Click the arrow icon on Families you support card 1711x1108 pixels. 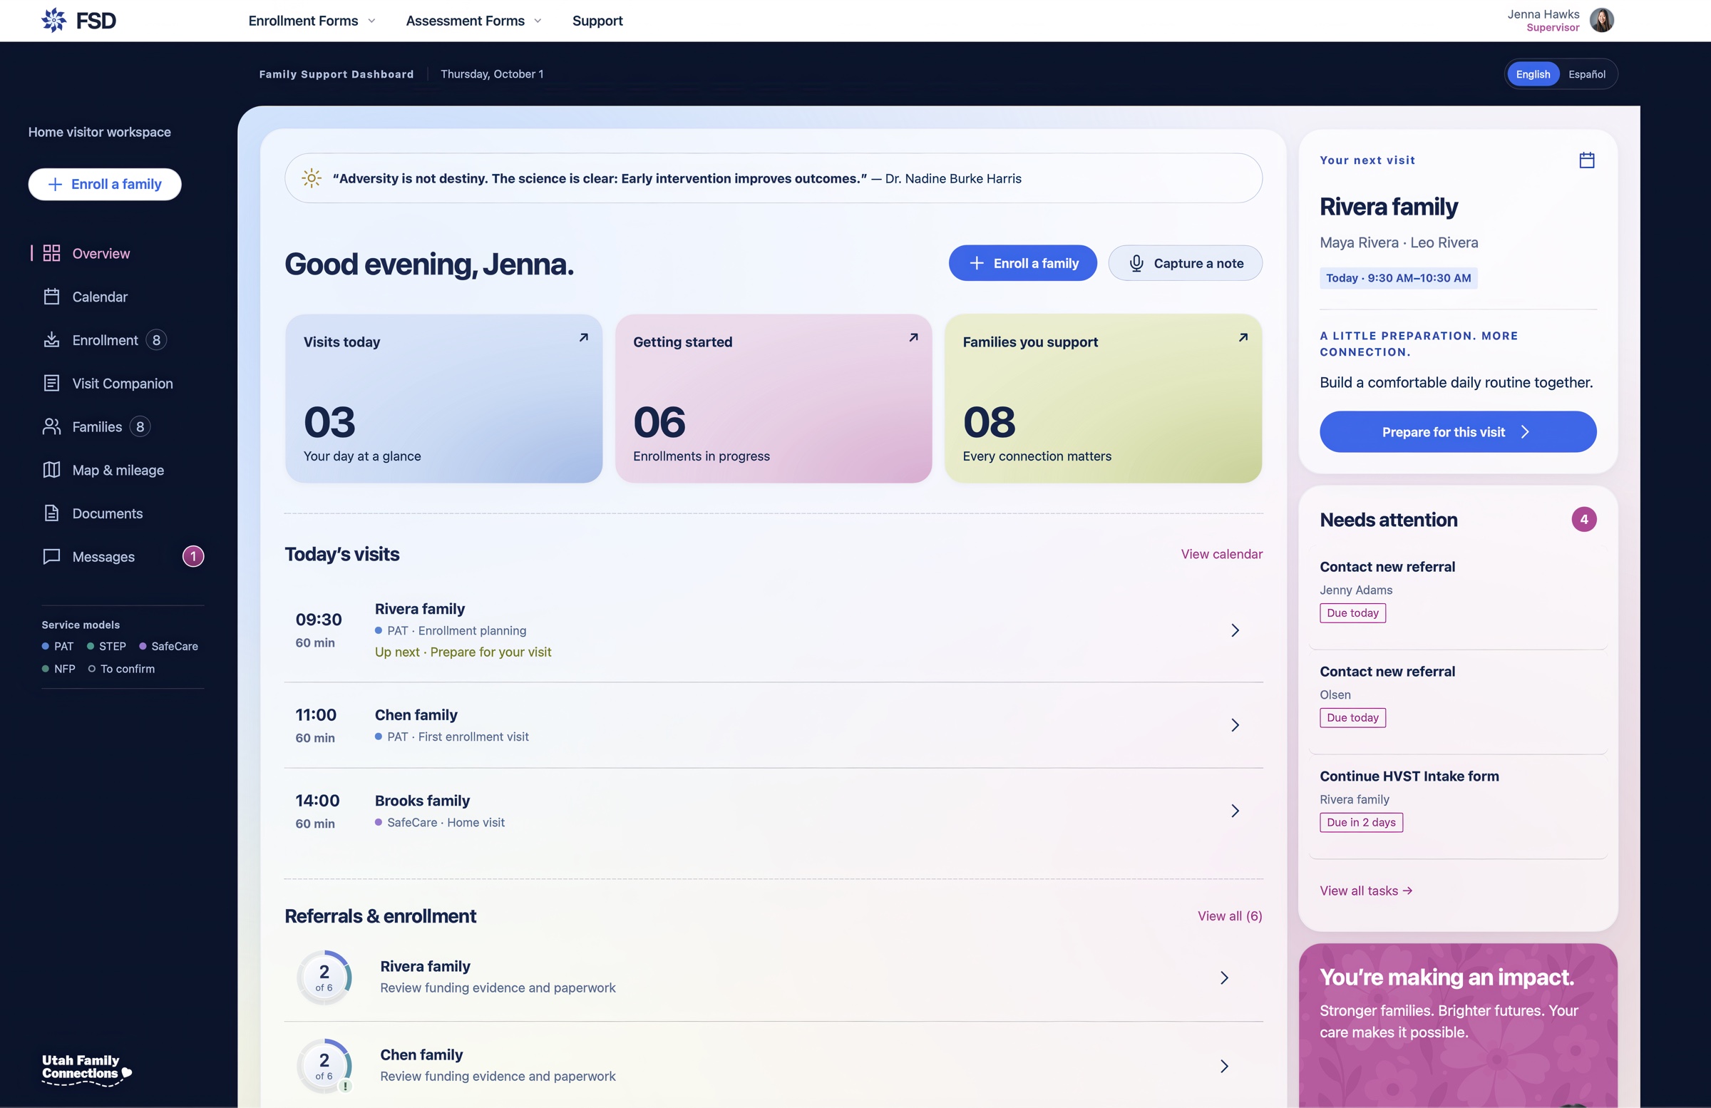(x=1243, y=337)
